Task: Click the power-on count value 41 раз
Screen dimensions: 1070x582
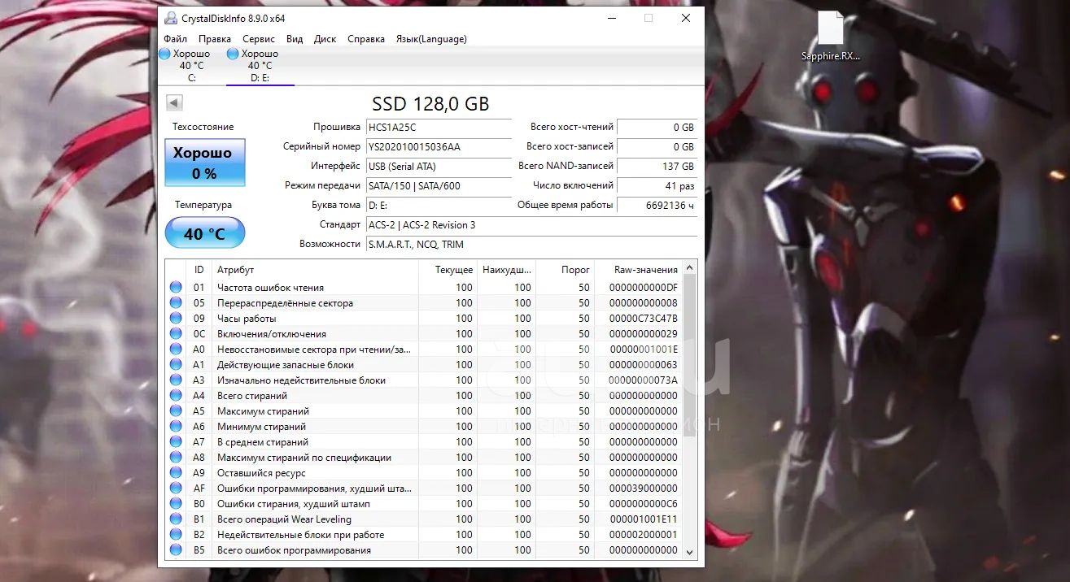Action: (657, 185)
